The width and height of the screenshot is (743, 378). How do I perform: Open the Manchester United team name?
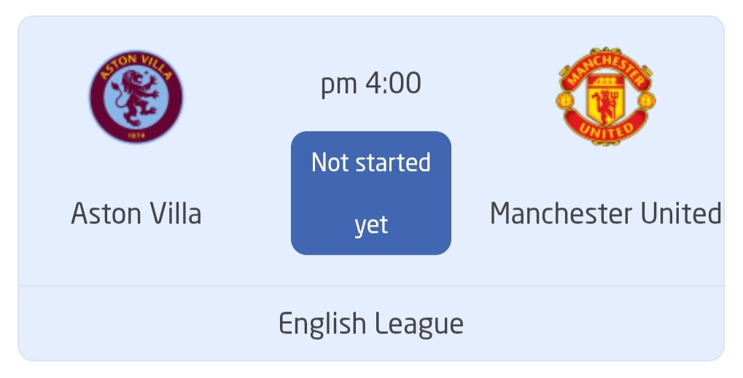pyautogui.click(x=606, y=213)
